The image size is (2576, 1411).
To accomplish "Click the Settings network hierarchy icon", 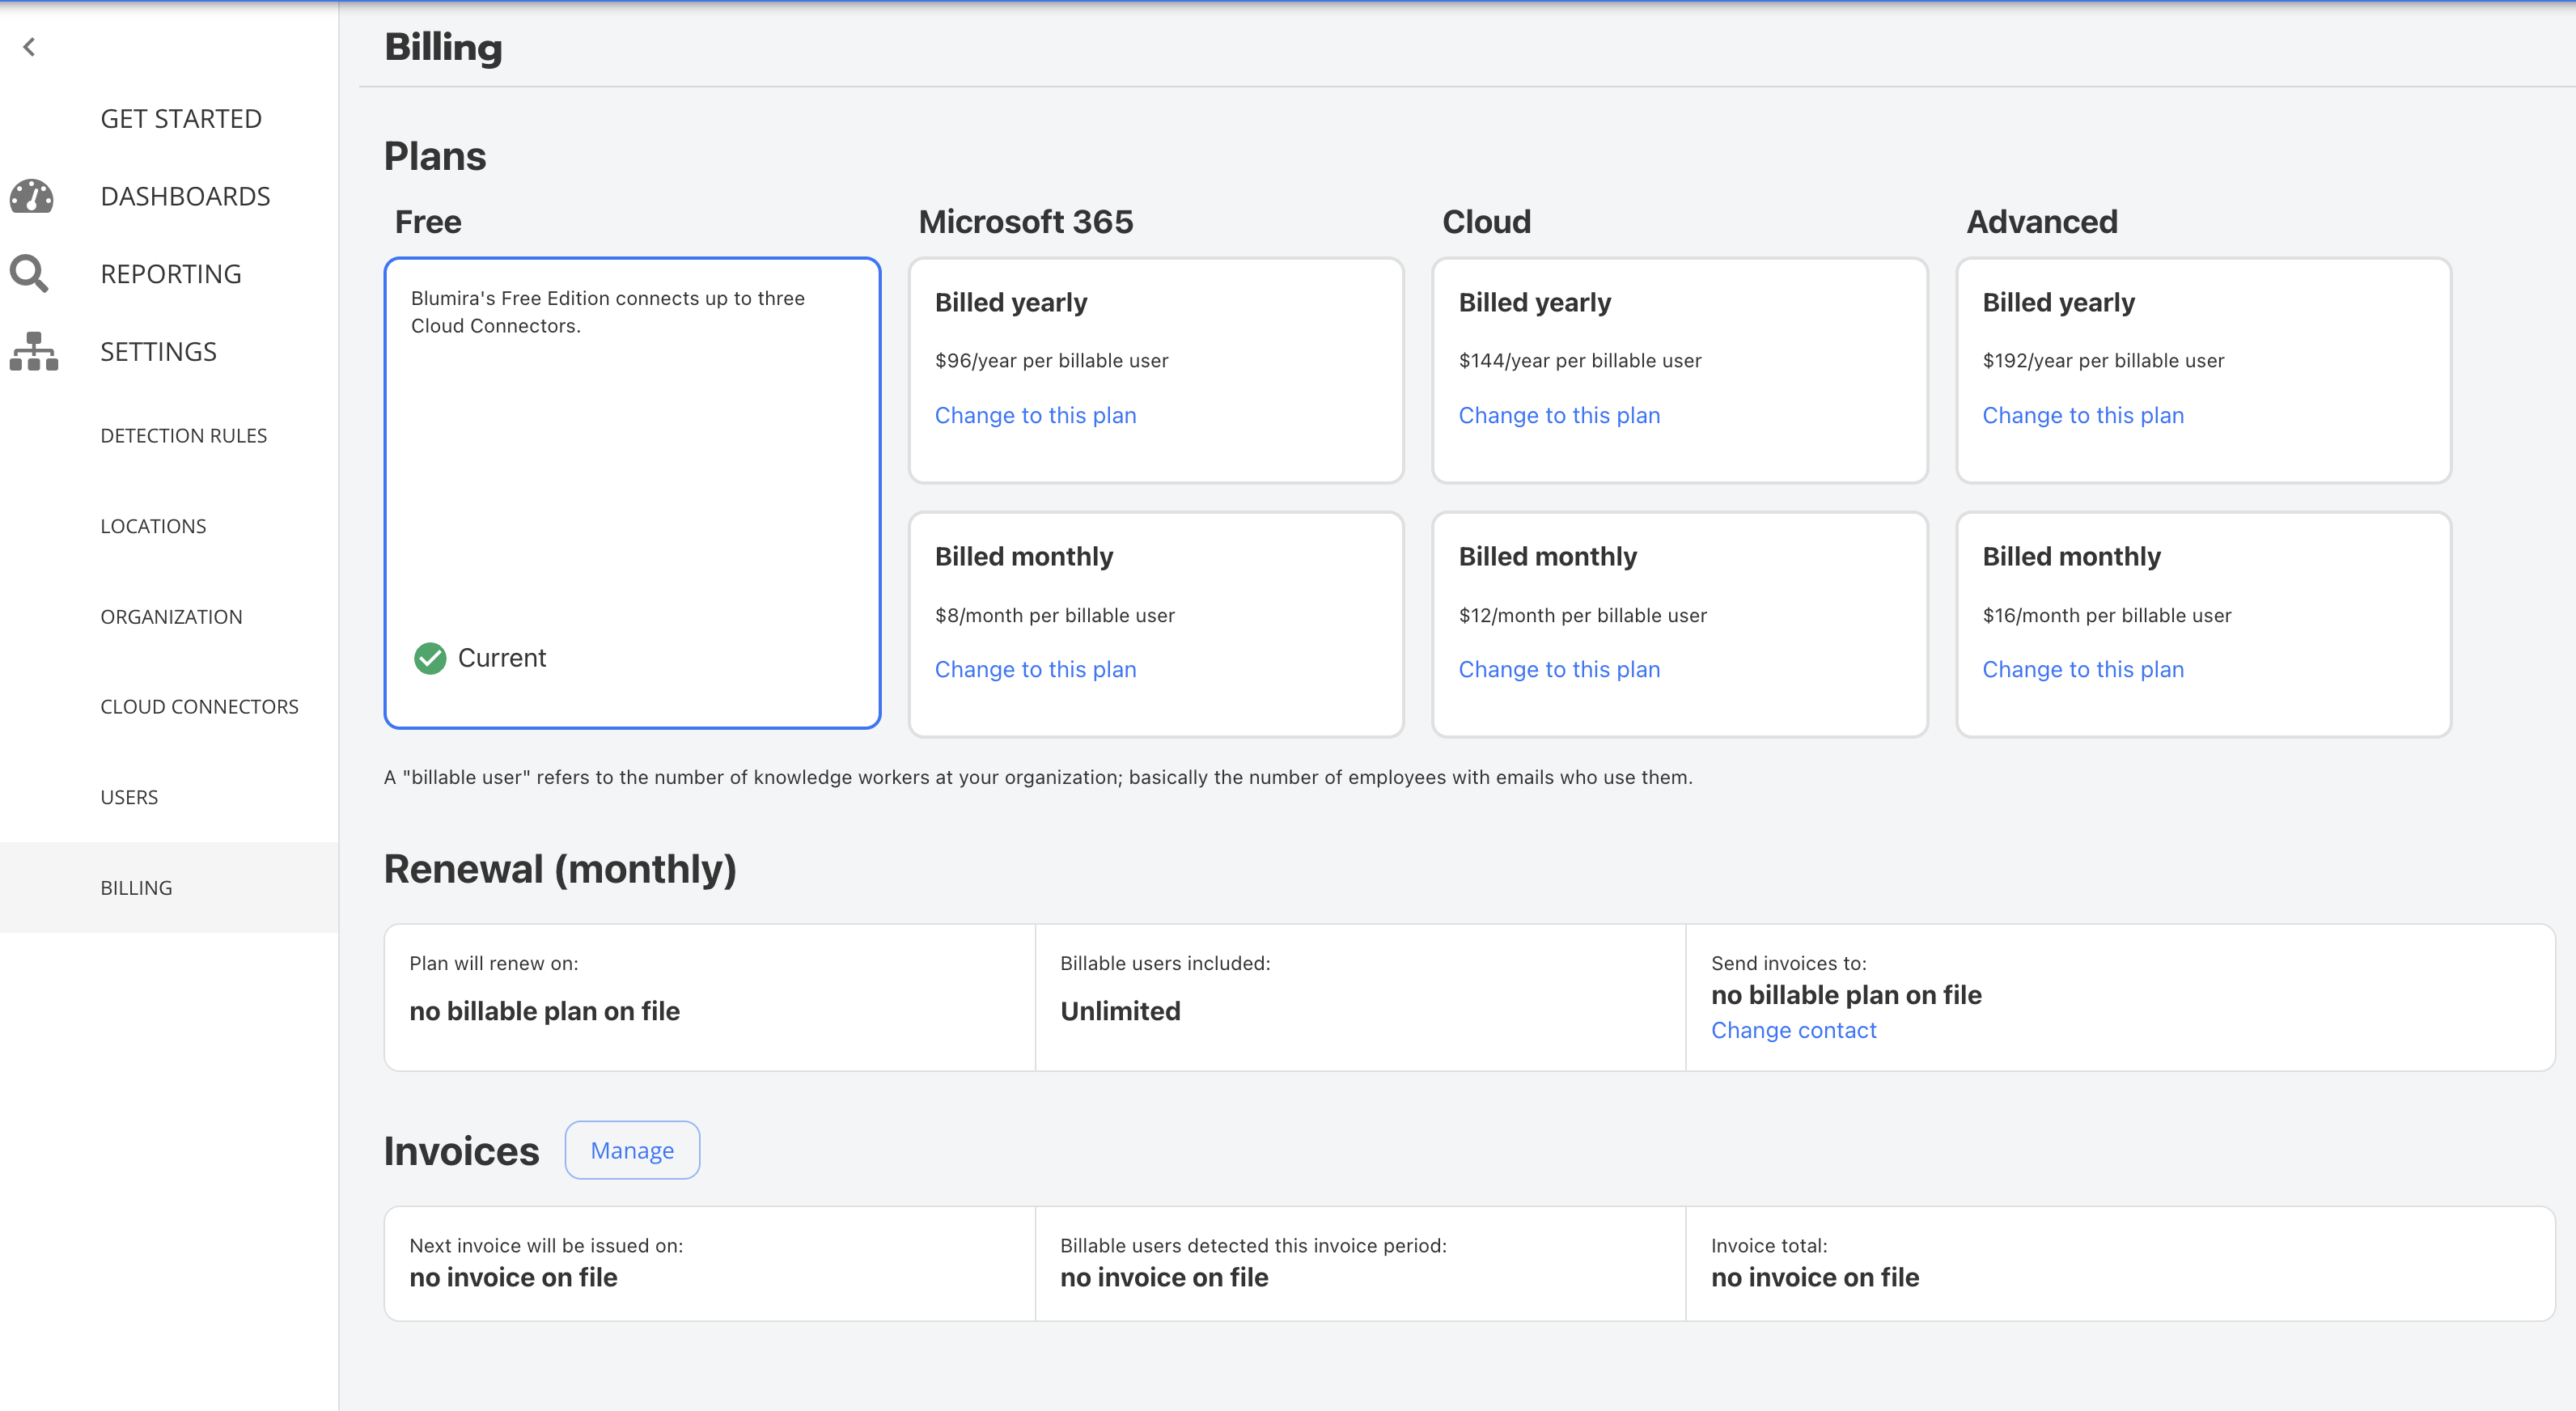I will click(x=33, y=351).
